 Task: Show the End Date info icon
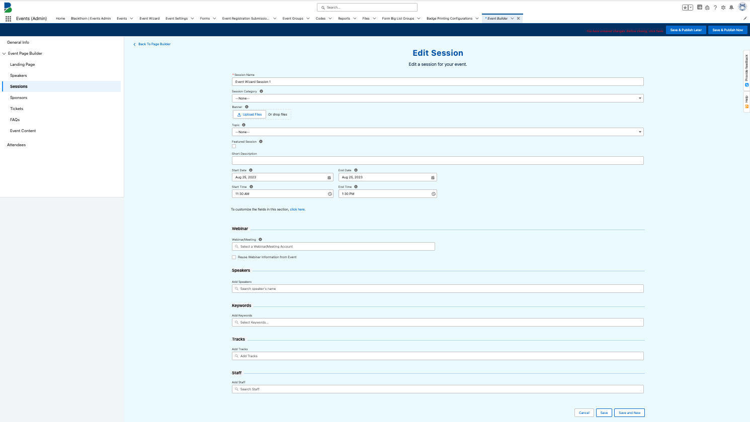click(x=356, y=170)
